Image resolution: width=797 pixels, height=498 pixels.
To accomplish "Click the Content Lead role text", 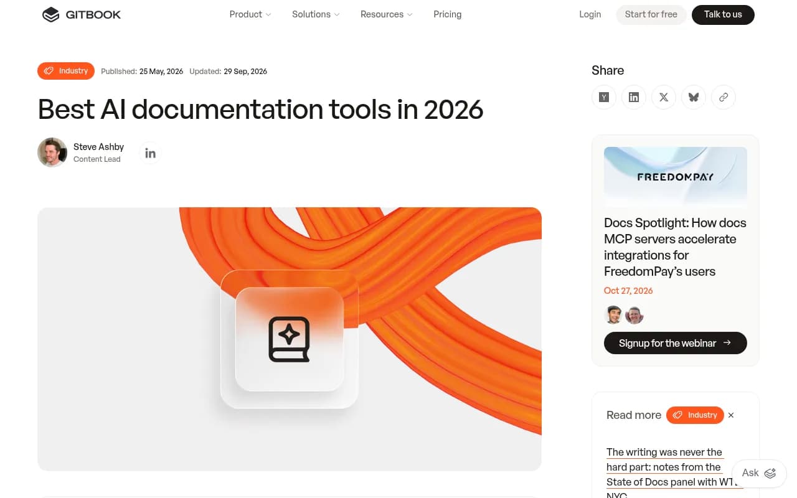I will click(97, 159).
